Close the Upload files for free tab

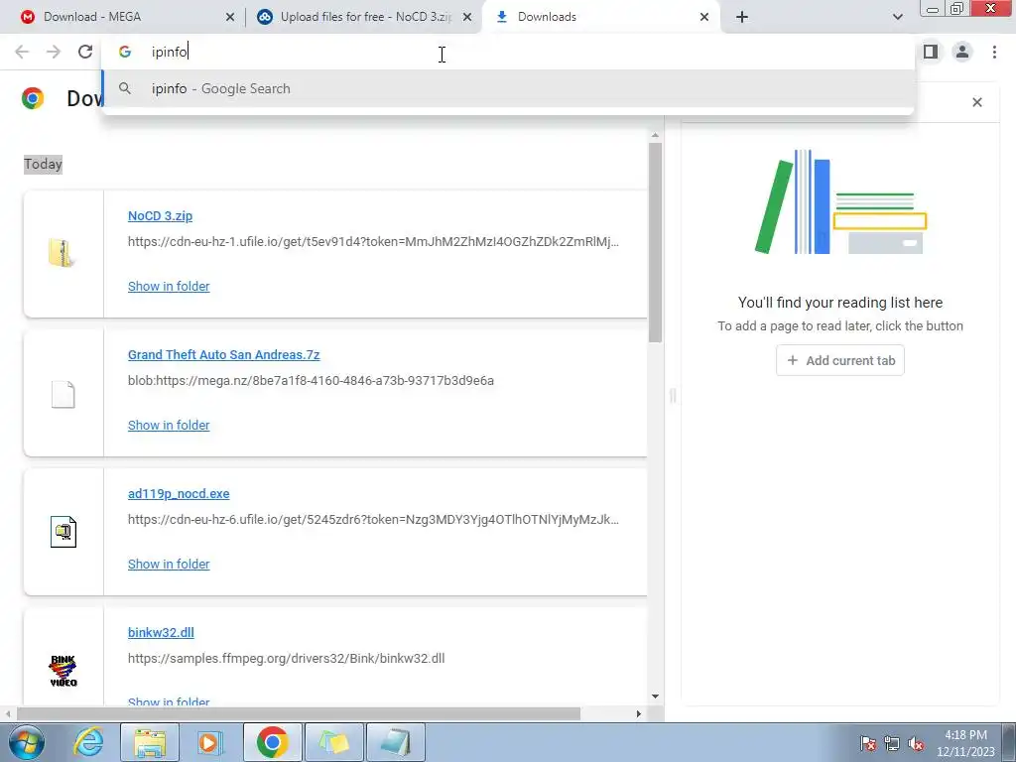click(x=467, y=18)
